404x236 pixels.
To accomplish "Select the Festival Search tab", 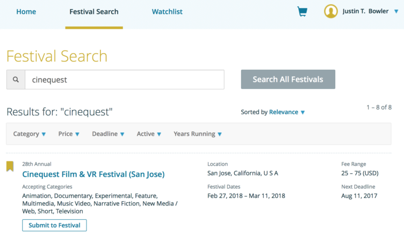I will click(x=94, y=12).
